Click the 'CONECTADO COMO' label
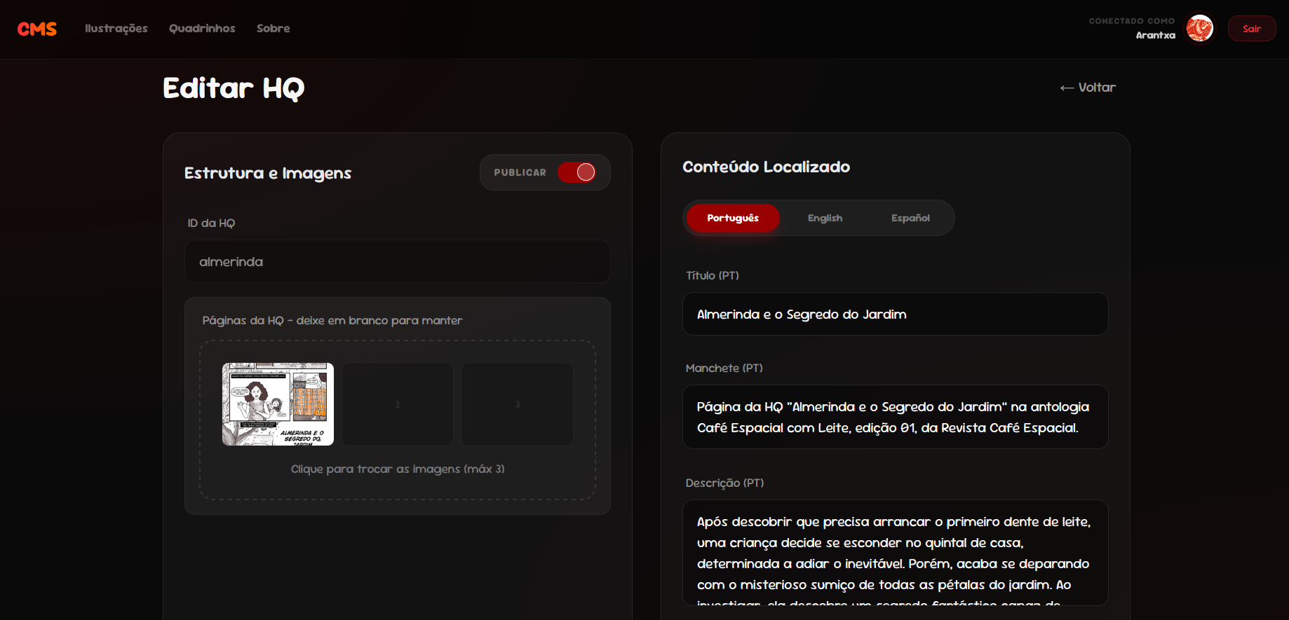This screenshot has height=620, width=1289. click(1132, 21)
